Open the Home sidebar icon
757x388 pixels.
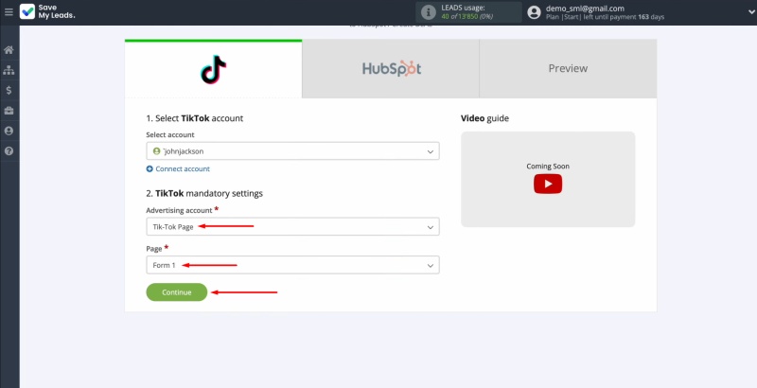coord(9,50)
